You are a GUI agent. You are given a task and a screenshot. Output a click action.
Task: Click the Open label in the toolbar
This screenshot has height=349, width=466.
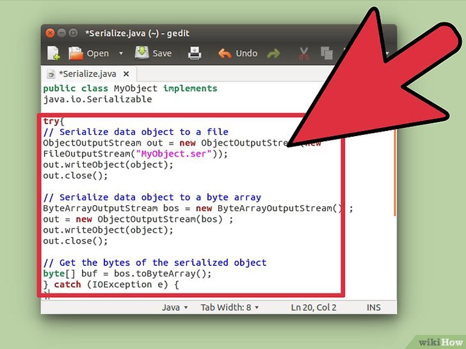[x=98, y=54]
